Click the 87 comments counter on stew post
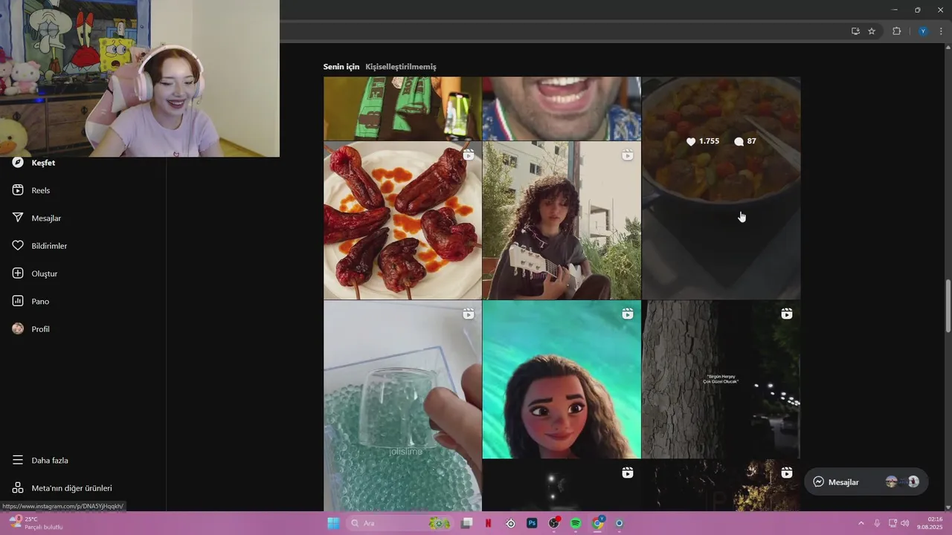 745,141
